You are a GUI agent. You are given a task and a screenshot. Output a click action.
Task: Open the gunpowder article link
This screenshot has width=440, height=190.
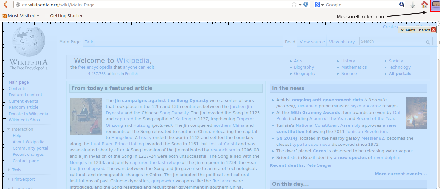click(163, 181)
